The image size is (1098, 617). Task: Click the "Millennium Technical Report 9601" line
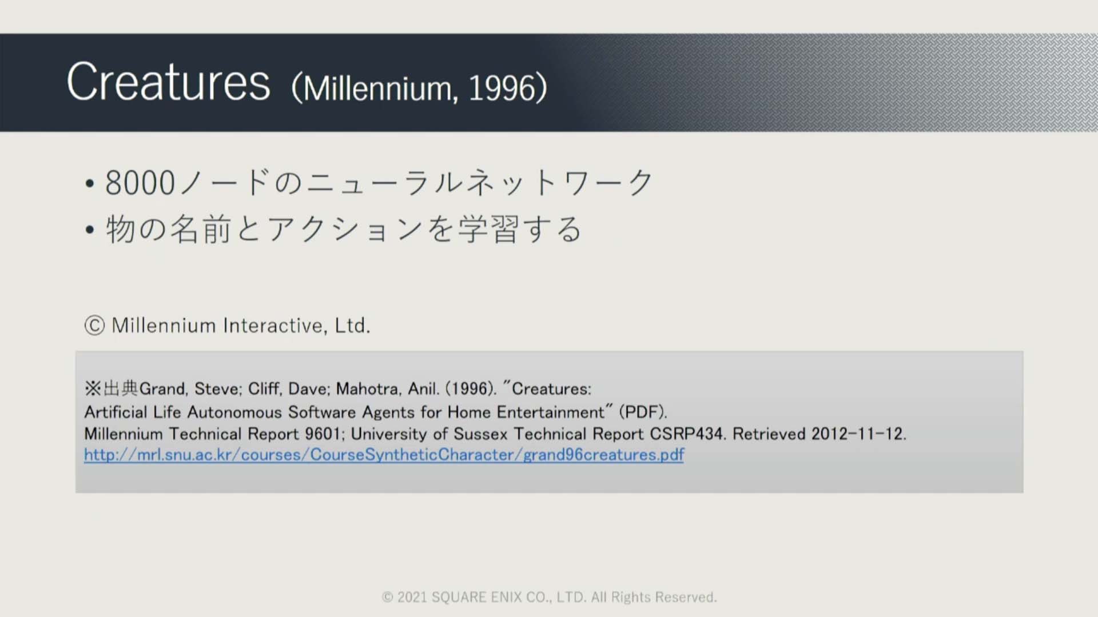[x=495, y=434]
